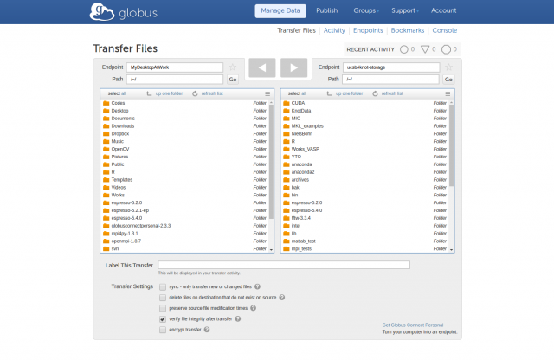Screen dimensions: 554x360
Task: Select the Transfer Files sub-tab
Action: click(x=296, y=30)
